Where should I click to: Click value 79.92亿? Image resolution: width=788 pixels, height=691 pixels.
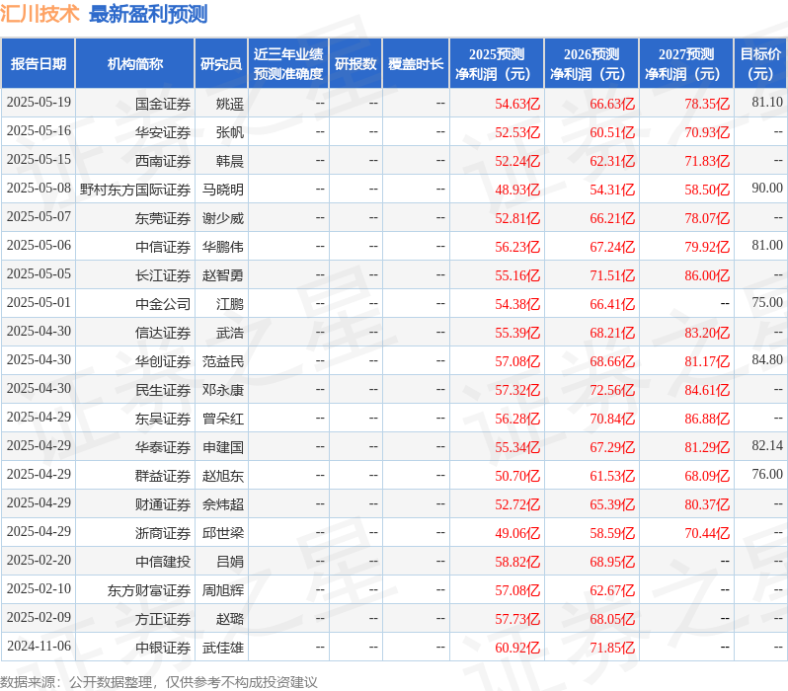707,247
